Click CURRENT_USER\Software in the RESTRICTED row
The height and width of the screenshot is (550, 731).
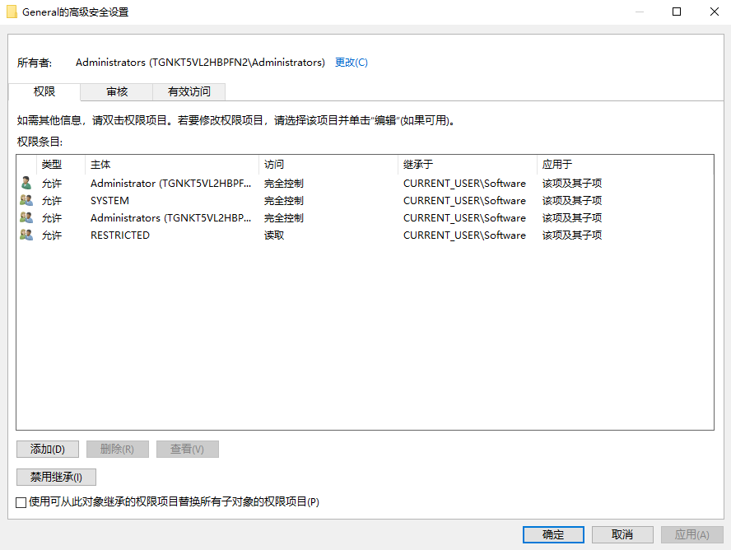[x=464, y=235]
